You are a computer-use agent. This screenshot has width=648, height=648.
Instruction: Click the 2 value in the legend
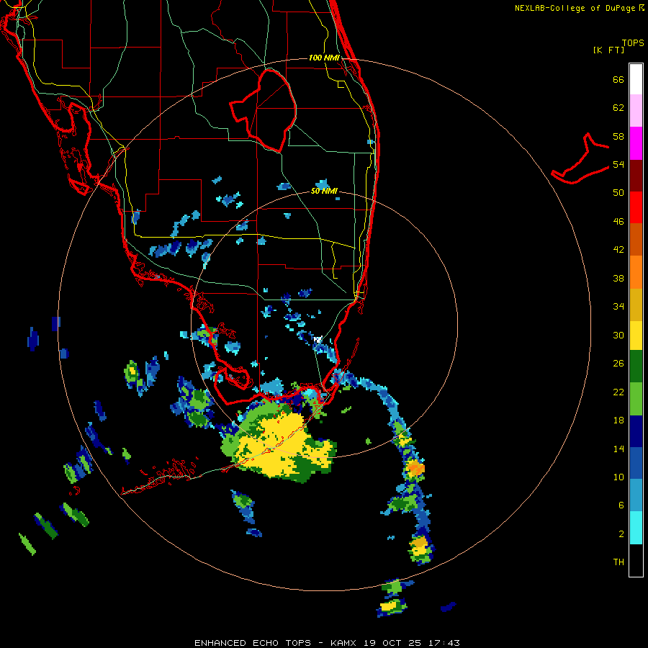point(621,534)
